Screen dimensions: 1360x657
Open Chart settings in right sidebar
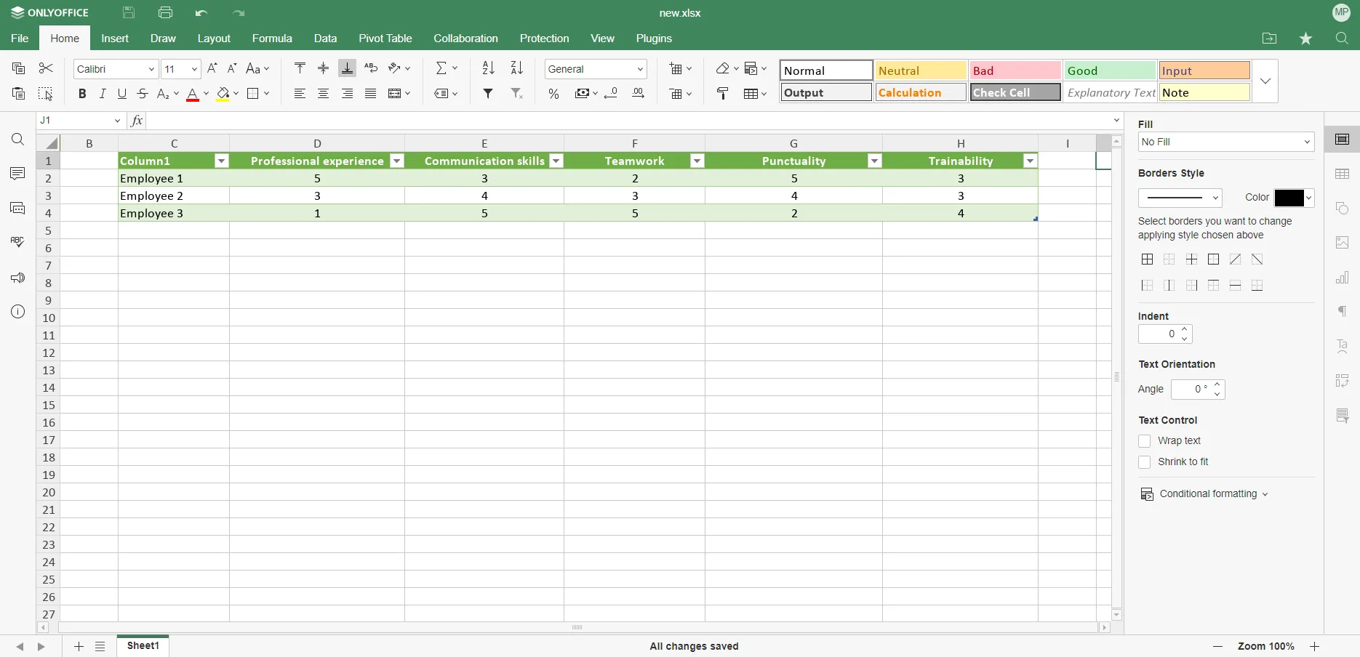1343,278
